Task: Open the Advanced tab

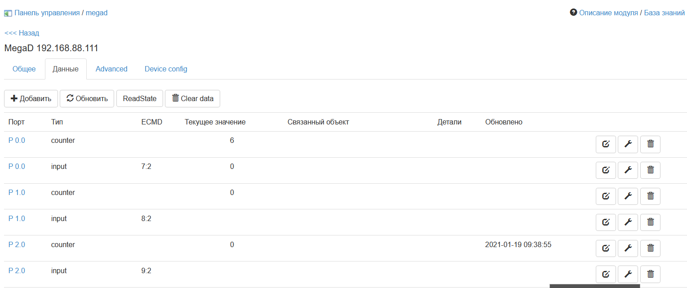Action: tap(111, 69)
